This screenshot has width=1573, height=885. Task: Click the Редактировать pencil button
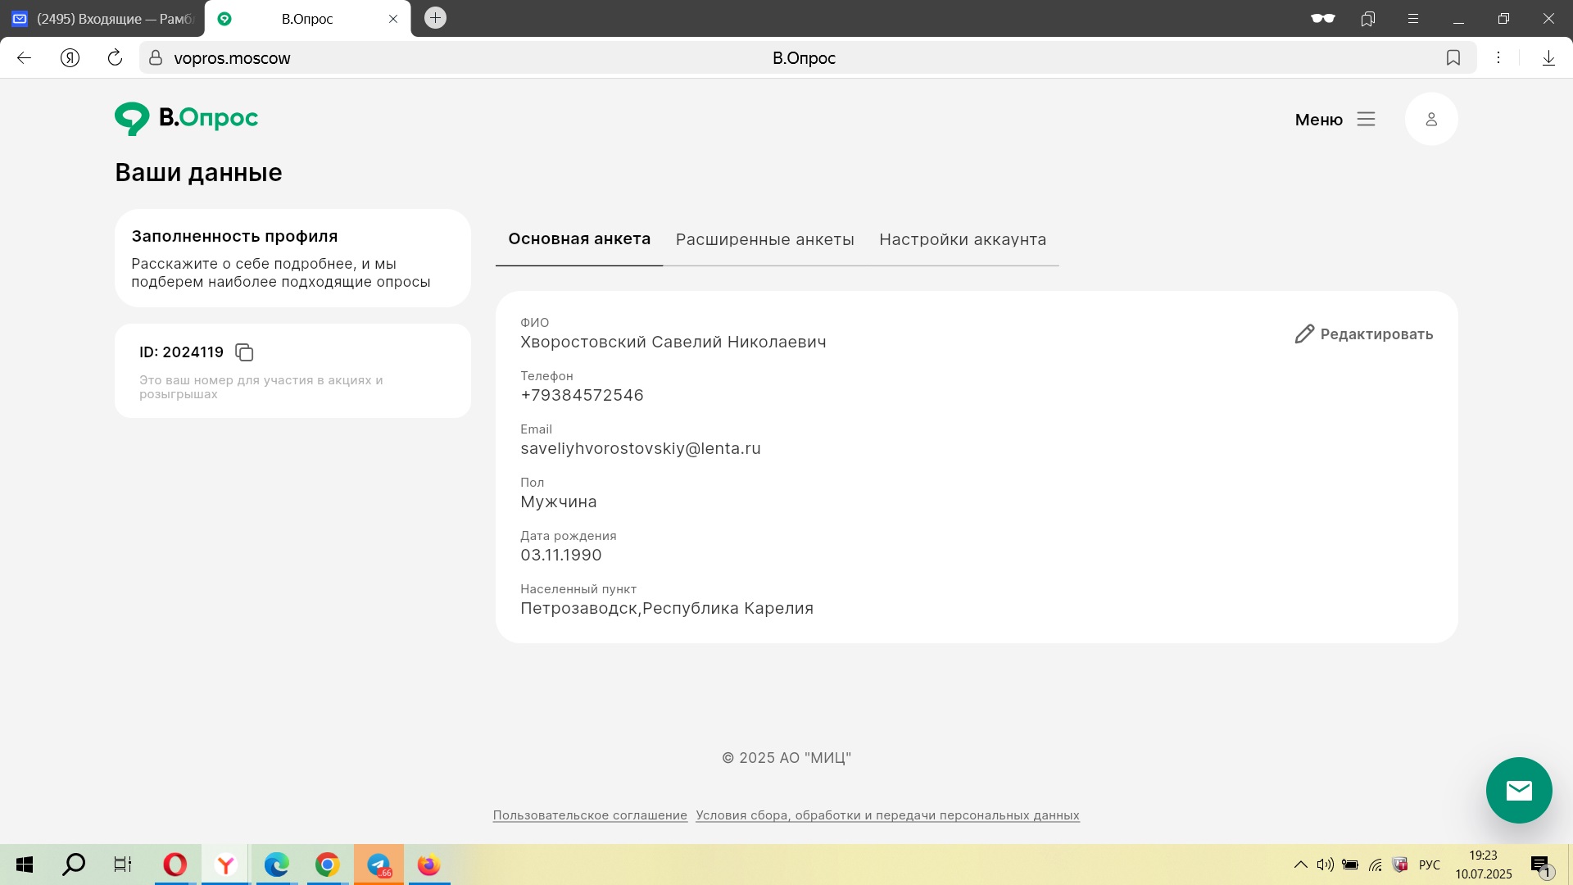(1363, 334)
